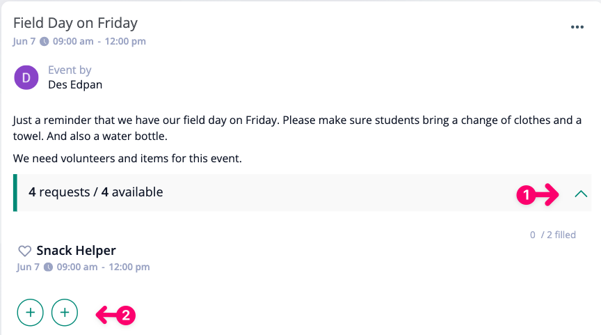Screen dimensions: 601x335
Task: Open the three-dot options menu
Action: pos(577,27)
